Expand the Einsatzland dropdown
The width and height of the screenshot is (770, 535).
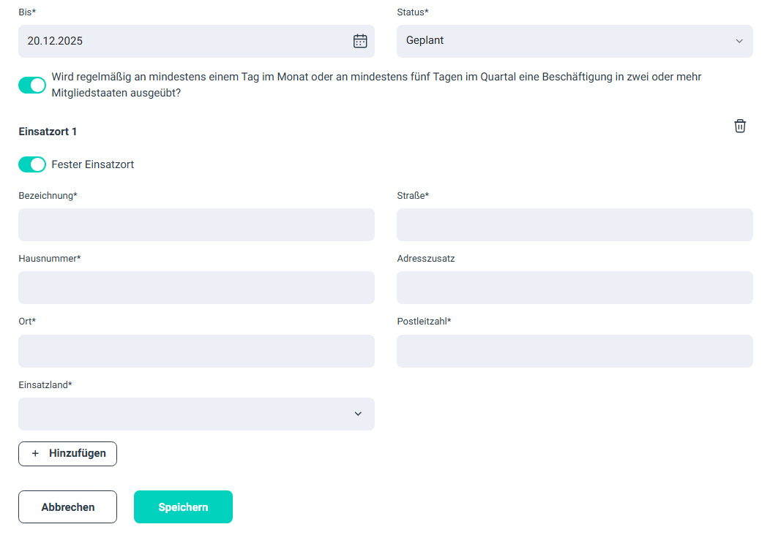pos(196,414)
